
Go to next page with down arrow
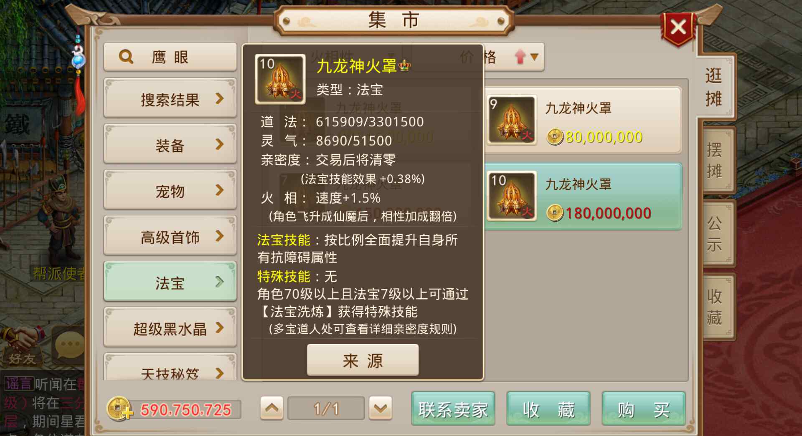tap(380, 408)
